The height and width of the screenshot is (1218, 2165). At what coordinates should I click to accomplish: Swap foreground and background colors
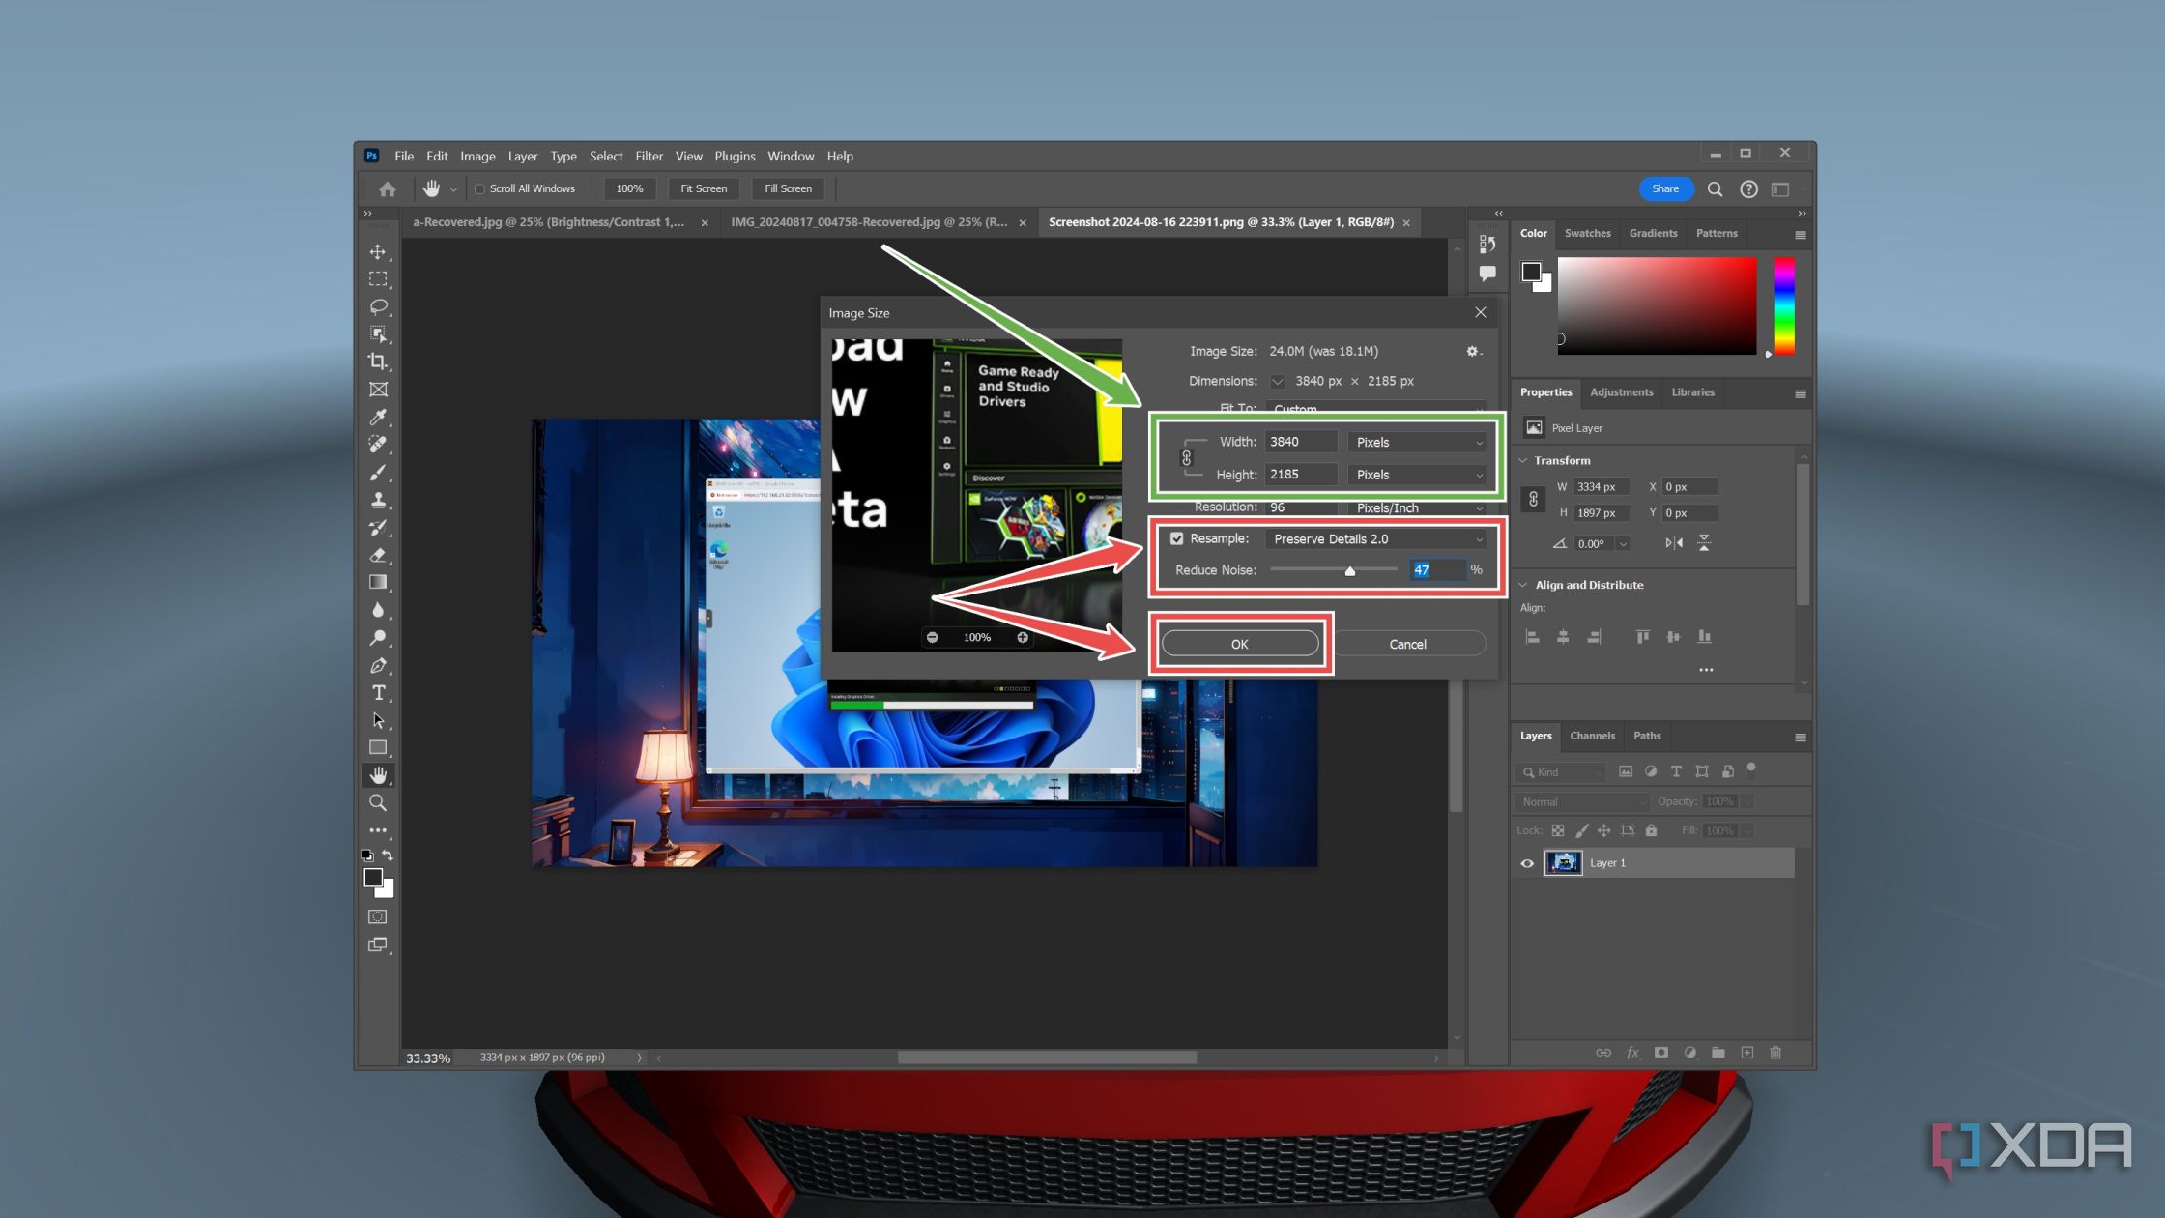[x=388, y=855]
